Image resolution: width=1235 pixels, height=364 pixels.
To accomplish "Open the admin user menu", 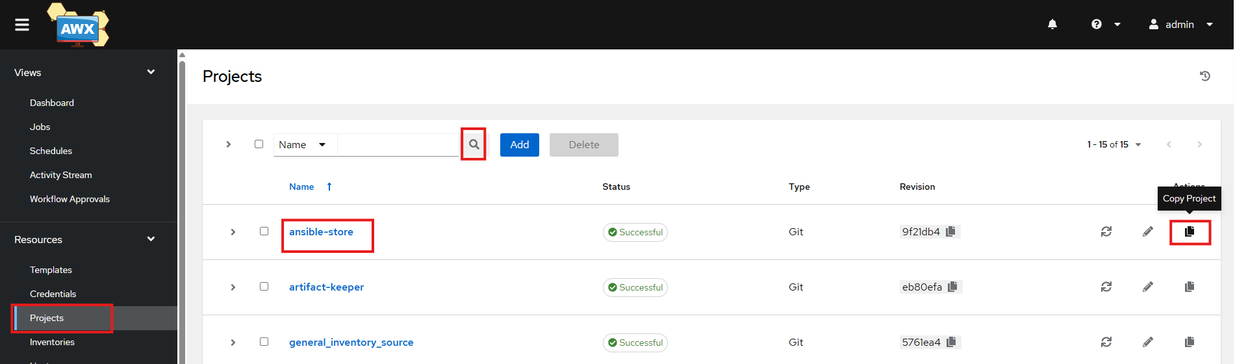I will (1180, 24).
